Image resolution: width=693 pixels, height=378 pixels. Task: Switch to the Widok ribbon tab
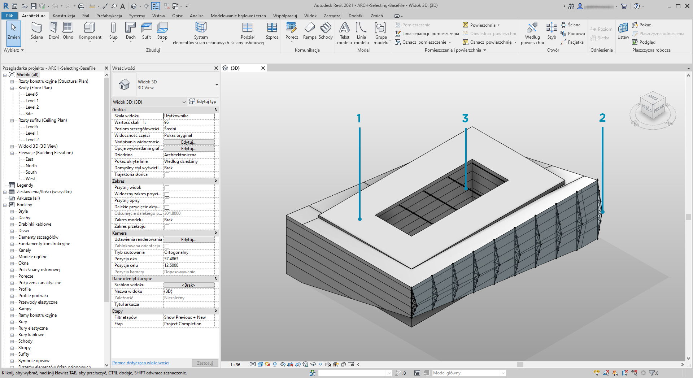tap(310, 16)
